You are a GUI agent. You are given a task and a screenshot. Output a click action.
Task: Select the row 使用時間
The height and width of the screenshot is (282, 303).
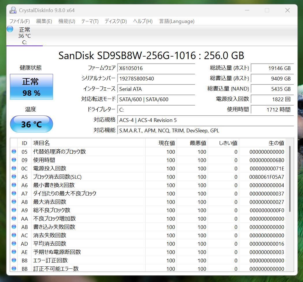(x=148, y=160)
